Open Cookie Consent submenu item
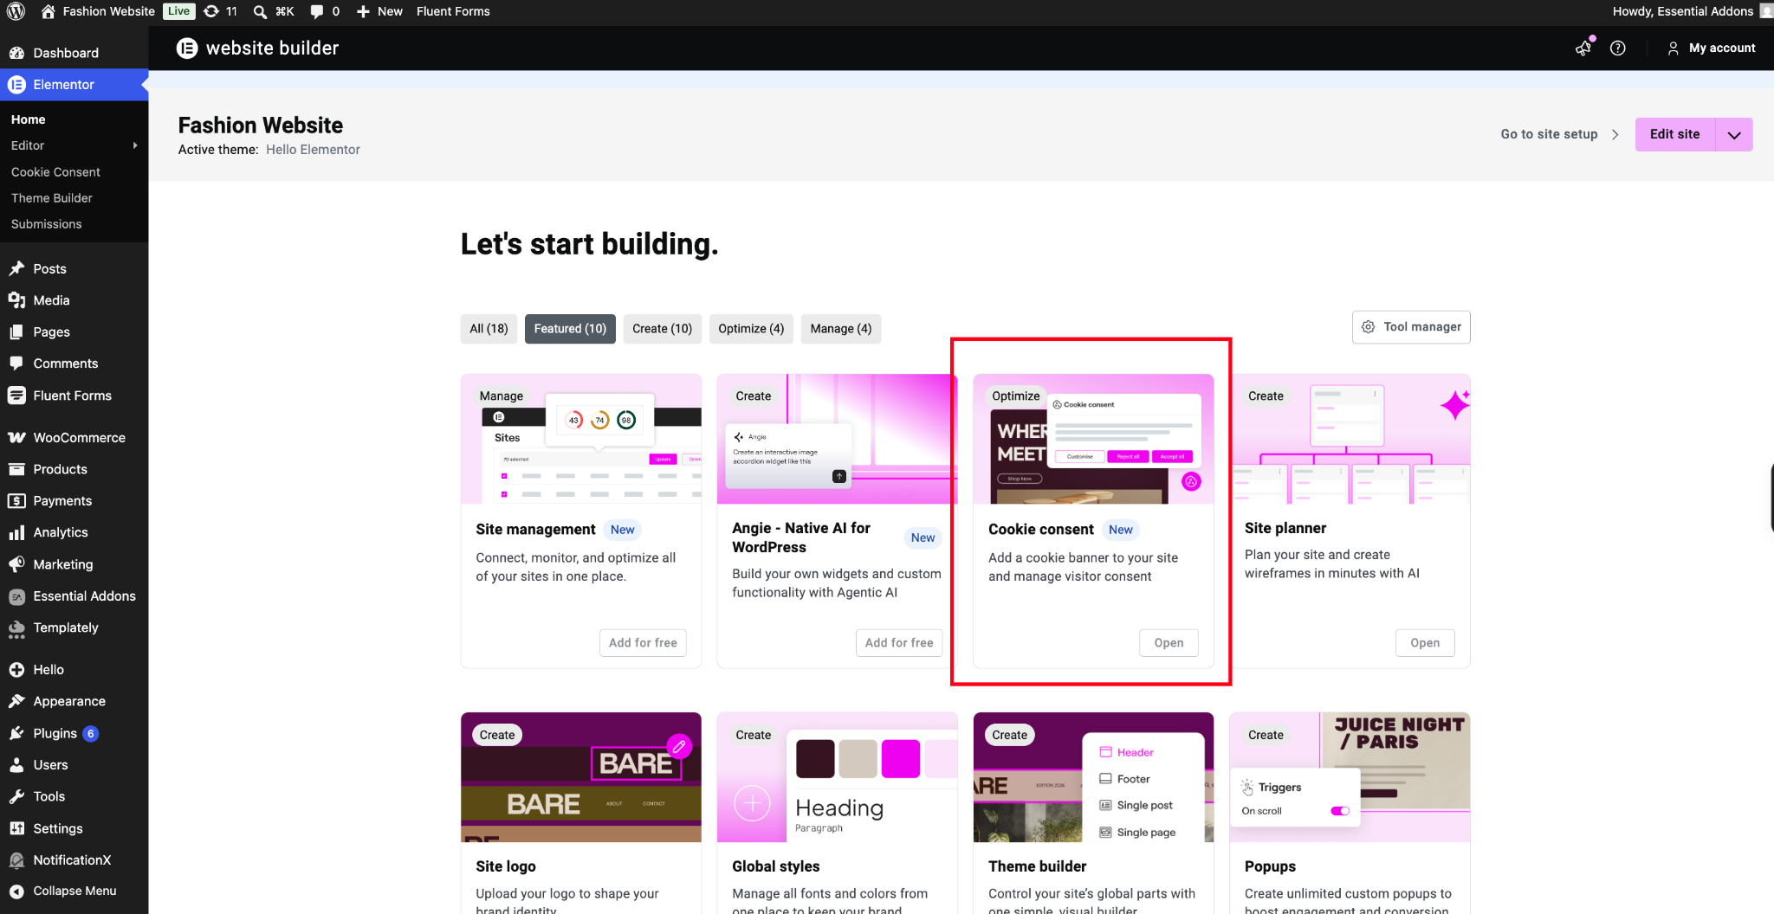The image size is (1774, 914). click(x=55, y=172)
